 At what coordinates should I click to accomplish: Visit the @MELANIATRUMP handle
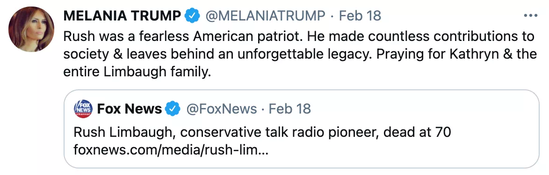[265, 16]
